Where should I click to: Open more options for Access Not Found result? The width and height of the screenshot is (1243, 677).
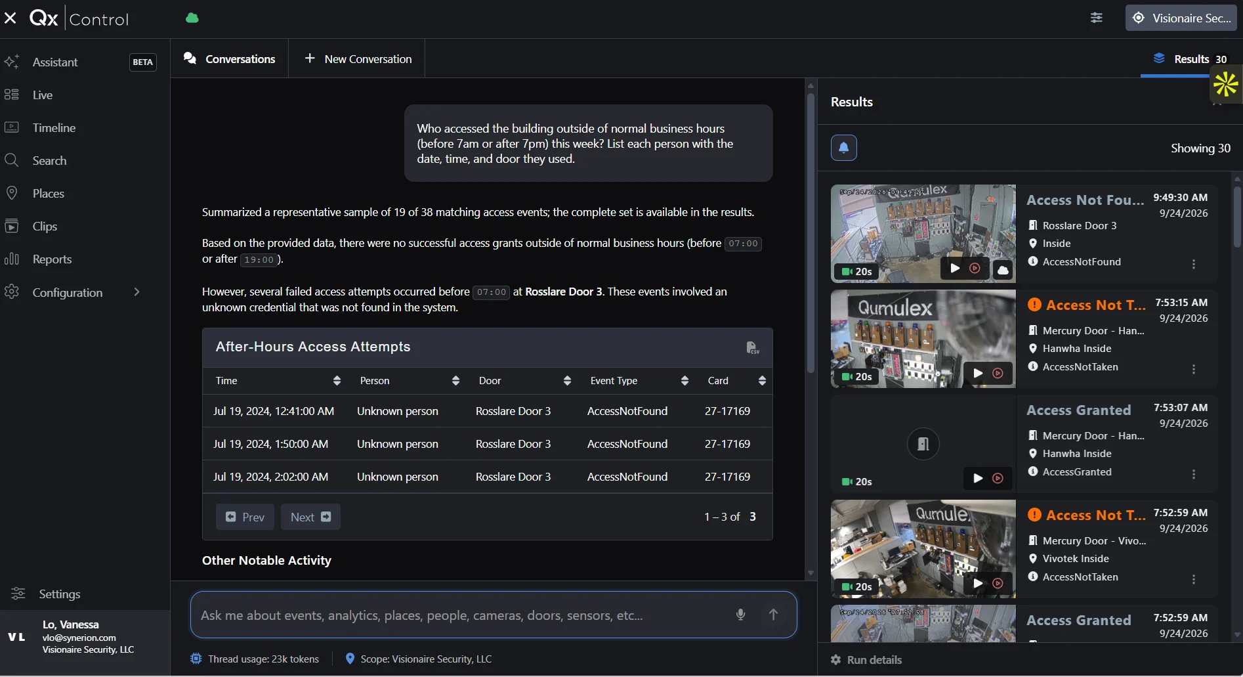pyautogui.click(x=1193, y=264)
